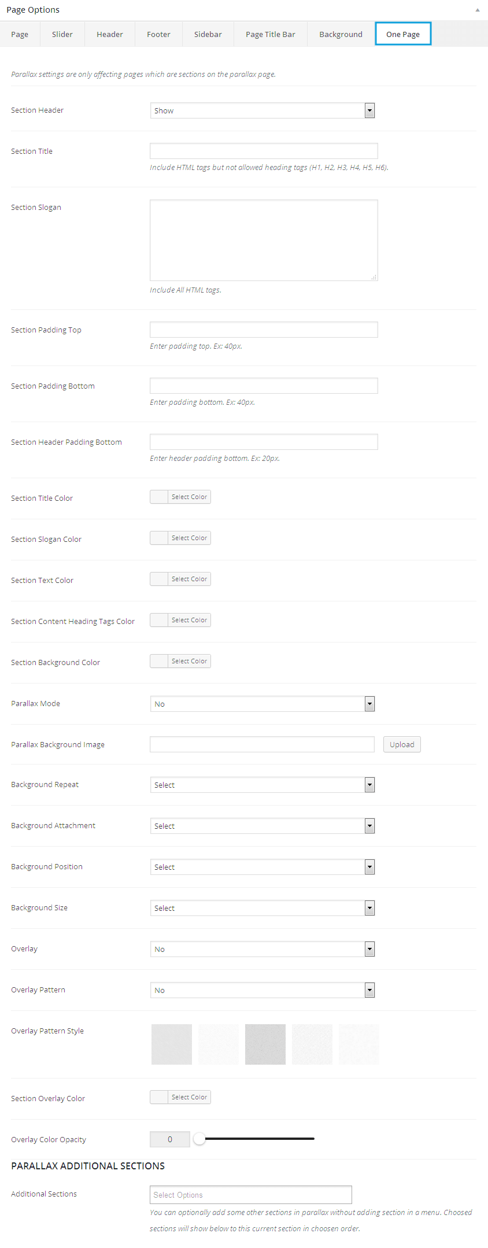Image resolution: width=488 pixels, height=1248 pixels.
Task: Click the Overlay Color Opacity slider handle
Action: click(x=199, y=1139)
